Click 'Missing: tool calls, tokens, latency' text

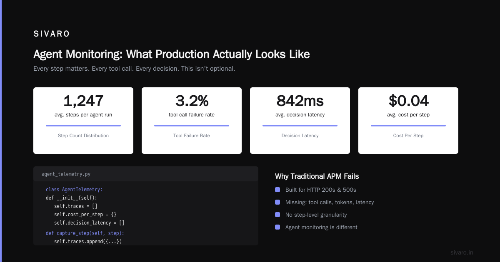pyautogui.click(x=330, y=202)
